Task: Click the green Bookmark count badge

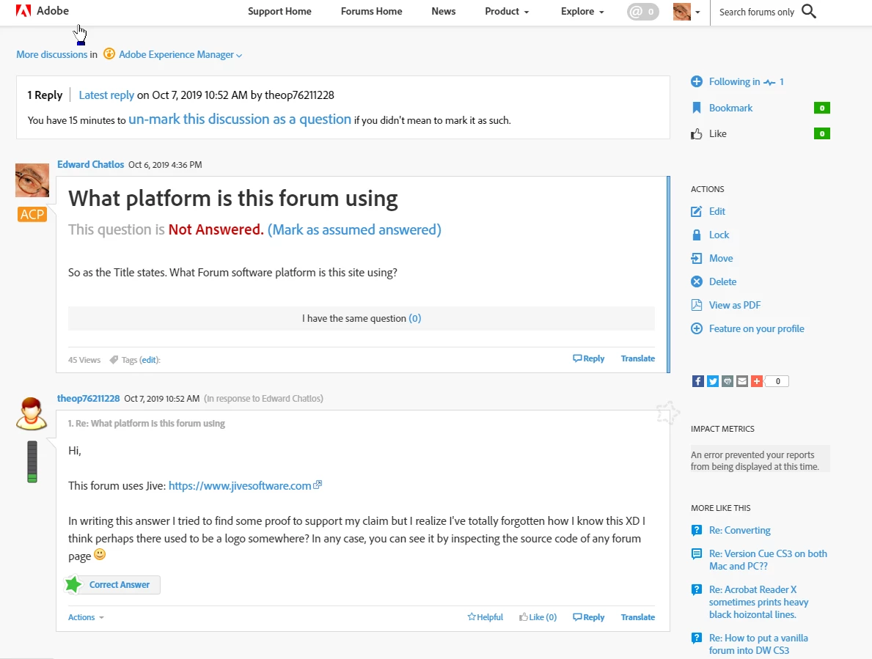Action: click(822, 108)
